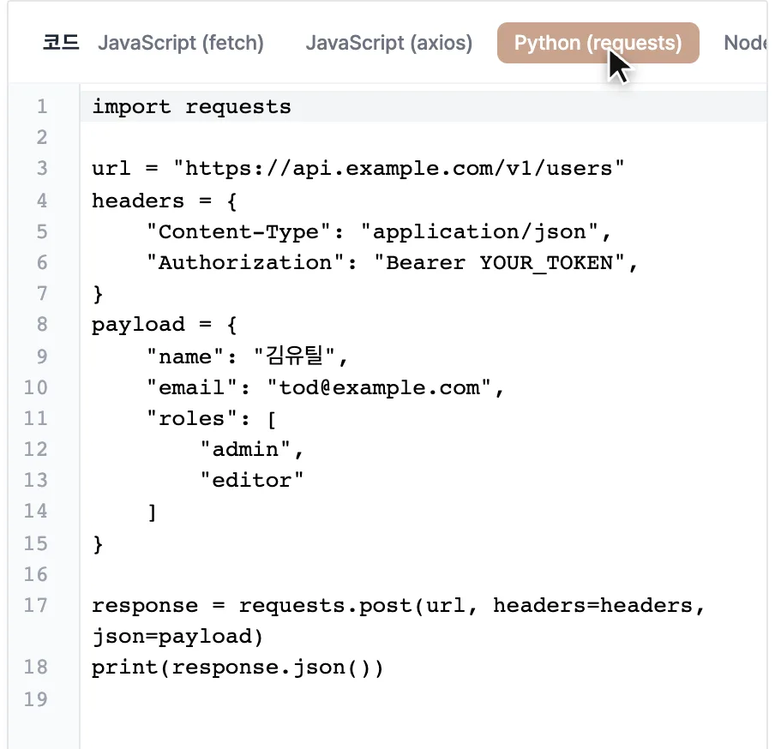Click the requests.post call on line 17
The height and width of the screenshot is (749, 775).
pyautogui.click(x=398, y=606)
